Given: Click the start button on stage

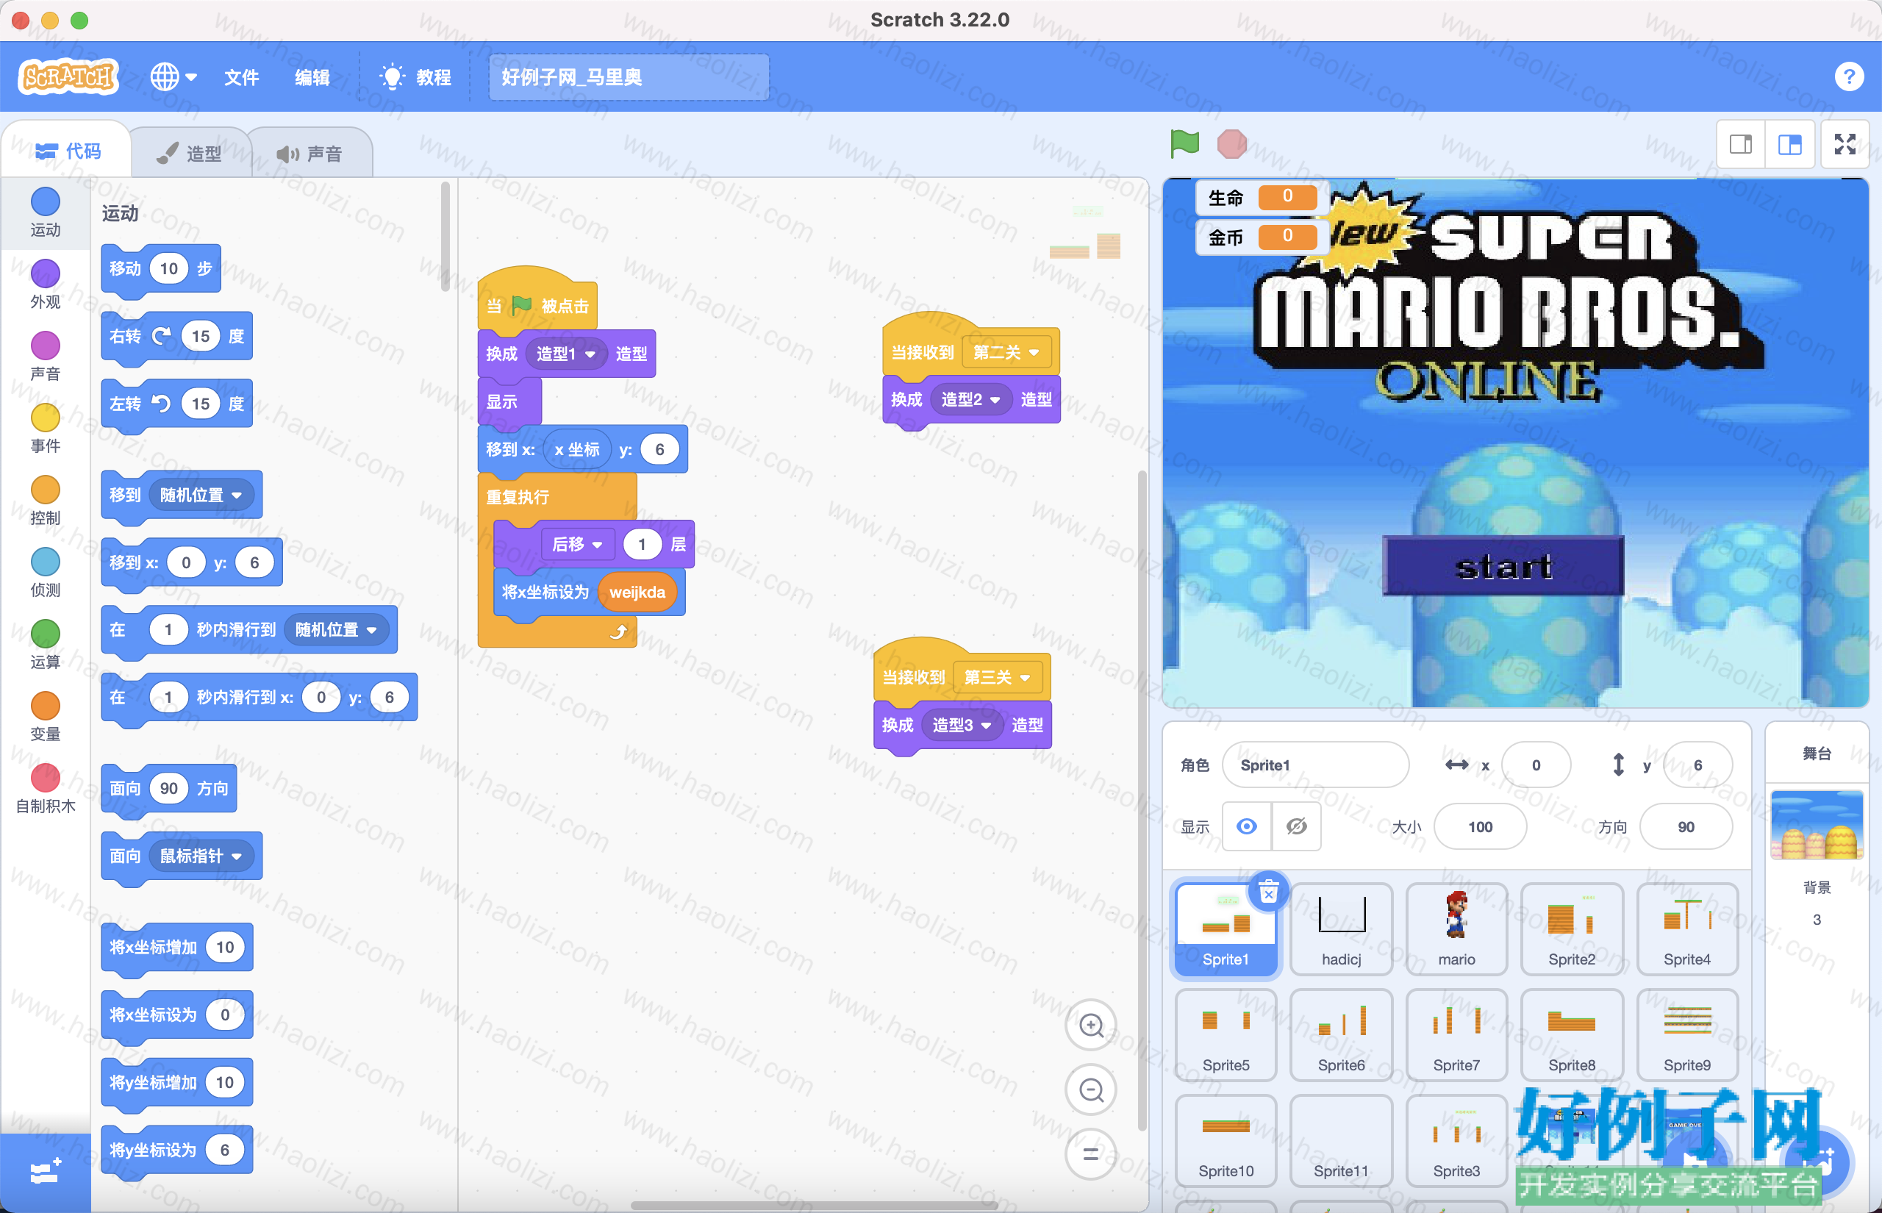Looking at the screenshot, I should [1503, 565].
